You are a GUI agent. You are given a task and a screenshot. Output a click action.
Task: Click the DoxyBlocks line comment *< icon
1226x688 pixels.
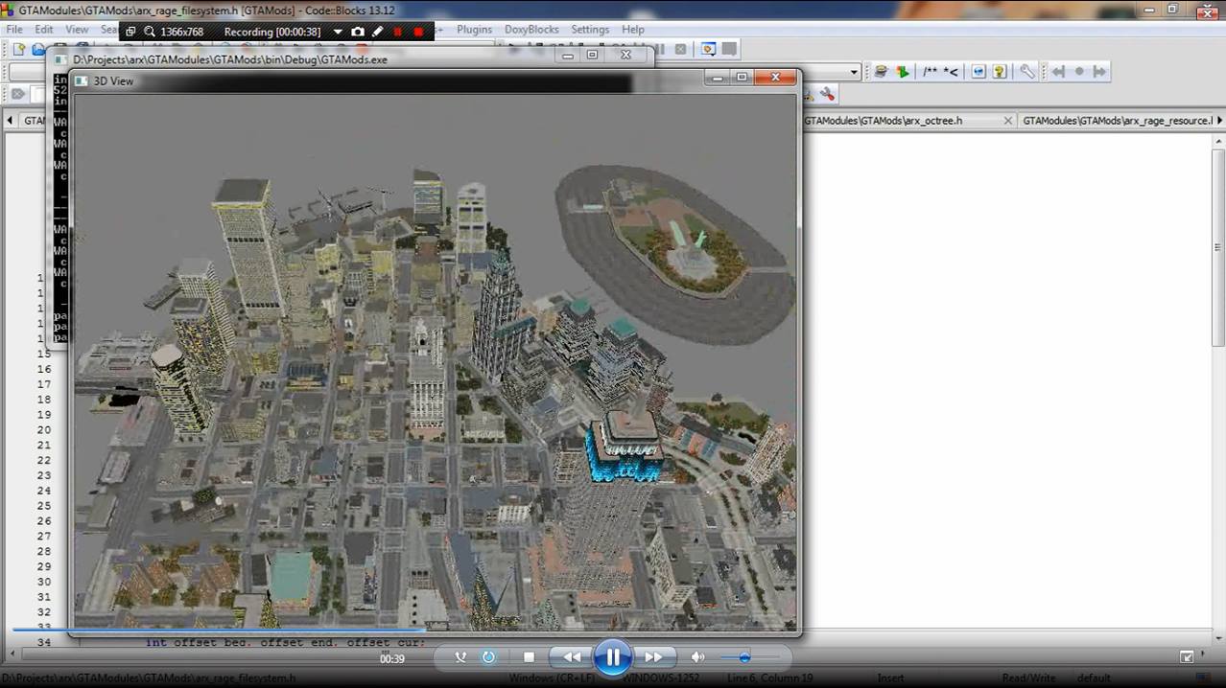tap(951, 72)
